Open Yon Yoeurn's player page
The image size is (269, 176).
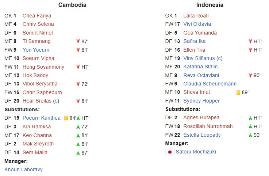[x=36, y=50]
